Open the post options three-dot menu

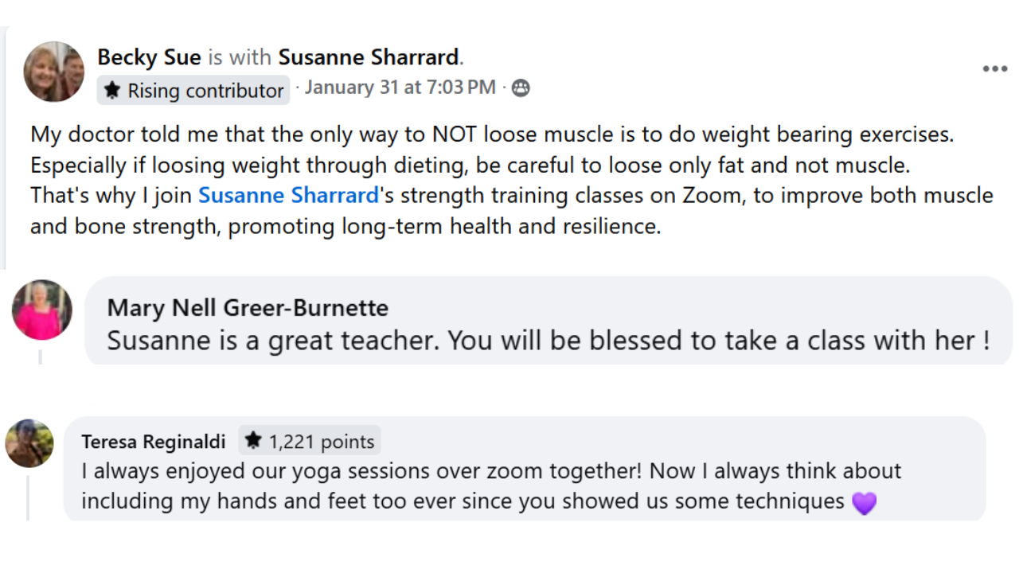click(x=994, y=69)
